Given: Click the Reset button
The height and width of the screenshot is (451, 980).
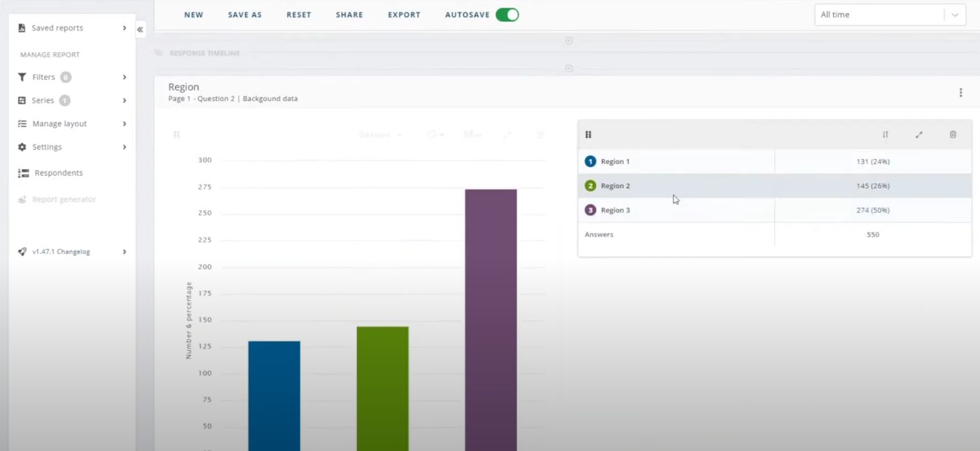Looking at the screenshot, I should 298,14.
